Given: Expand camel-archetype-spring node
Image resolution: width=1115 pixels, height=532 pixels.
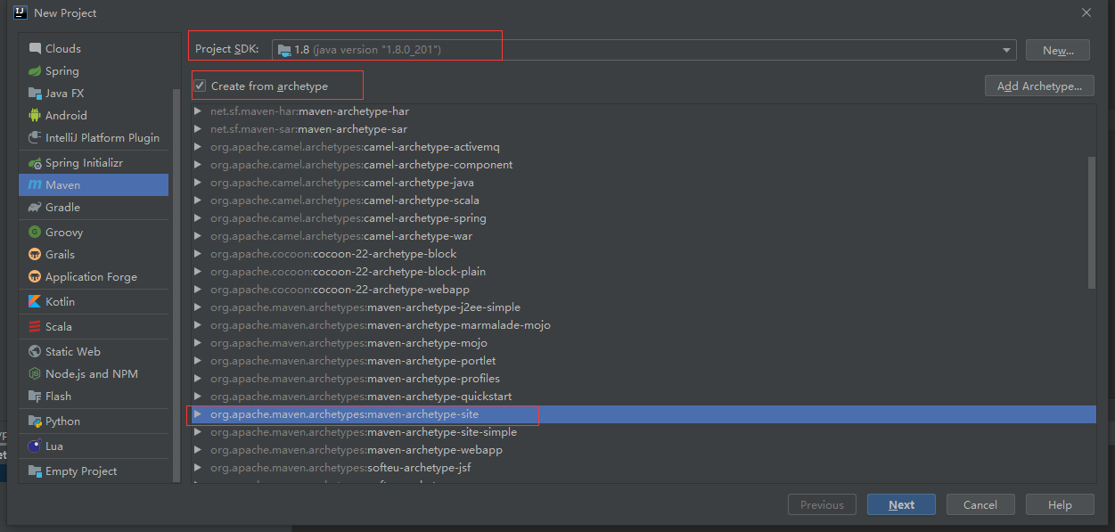Looking at the screenshot, I should (x=198, y=218).
